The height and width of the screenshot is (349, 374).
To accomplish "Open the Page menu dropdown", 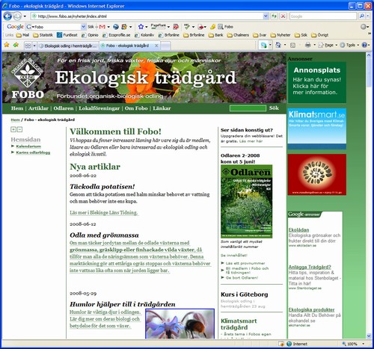I will pos(328,45).
